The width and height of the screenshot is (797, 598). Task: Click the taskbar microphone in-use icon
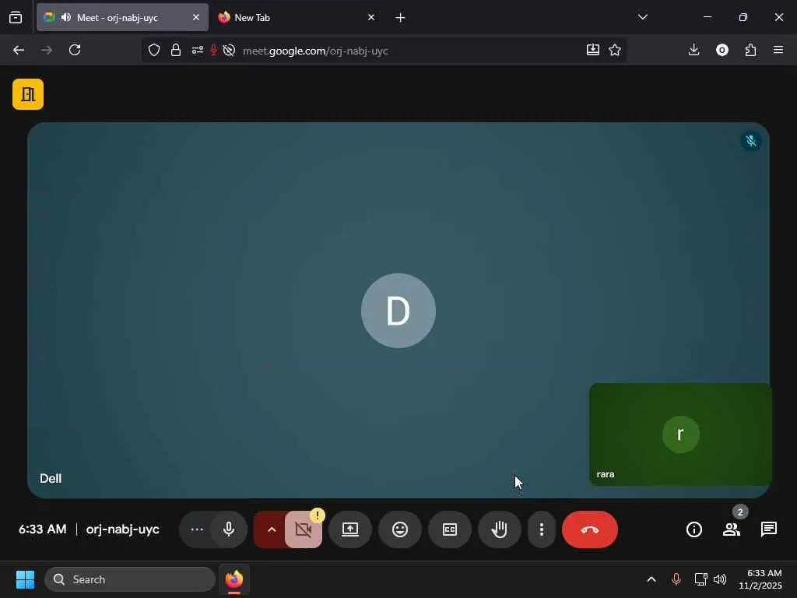coord(676,579)
